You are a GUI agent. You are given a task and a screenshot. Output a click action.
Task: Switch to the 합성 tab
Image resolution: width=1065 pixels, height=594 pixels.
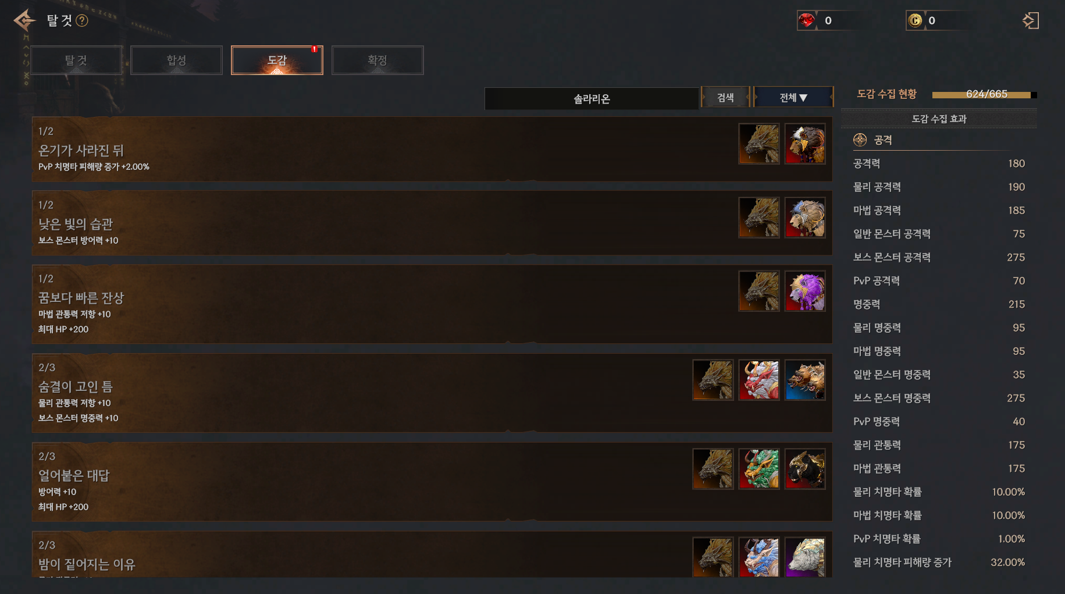click(176, 60)
